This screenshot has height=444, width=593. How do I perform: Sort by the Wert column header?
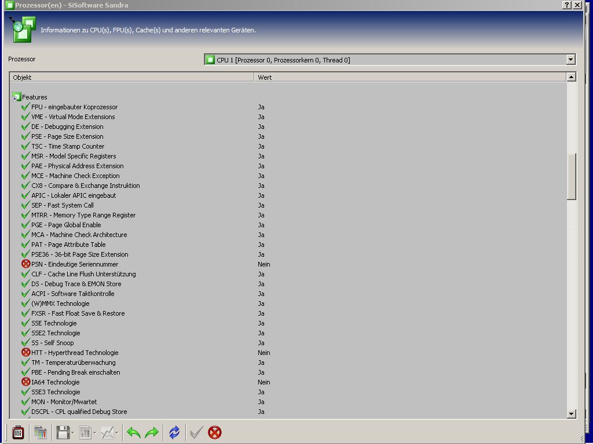410,77
